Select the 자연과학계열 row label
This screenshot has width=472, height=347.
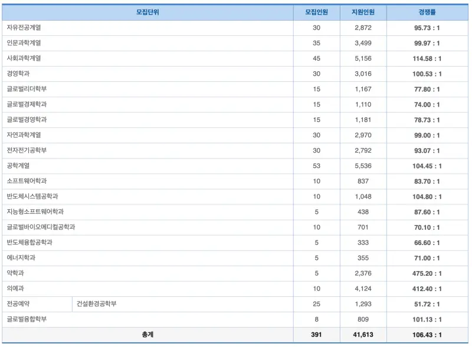point(24,135)
